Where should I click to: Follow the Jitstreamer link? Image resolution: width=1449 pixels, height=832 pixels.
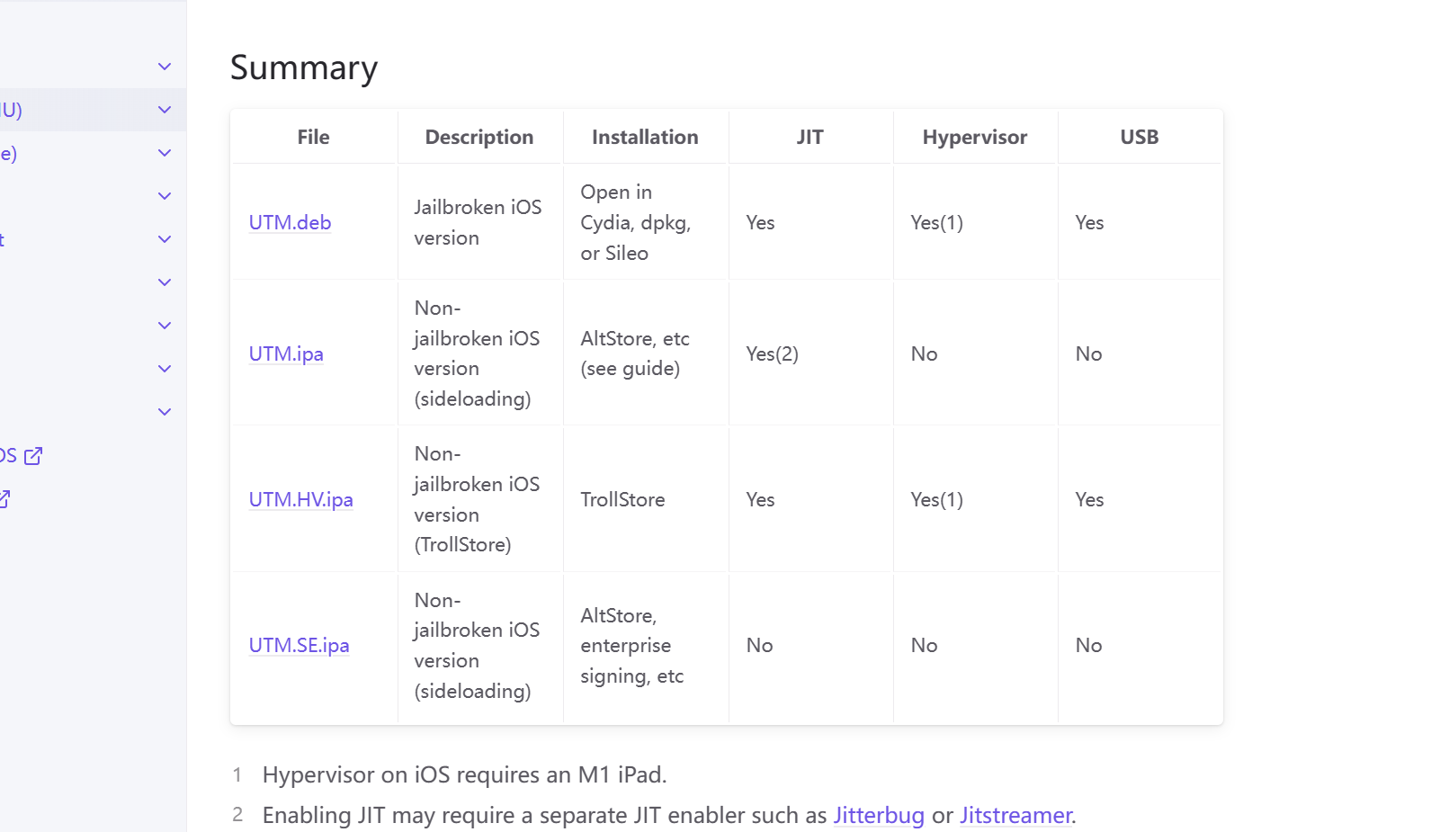pyautogui.click(x=1015, y=815)
